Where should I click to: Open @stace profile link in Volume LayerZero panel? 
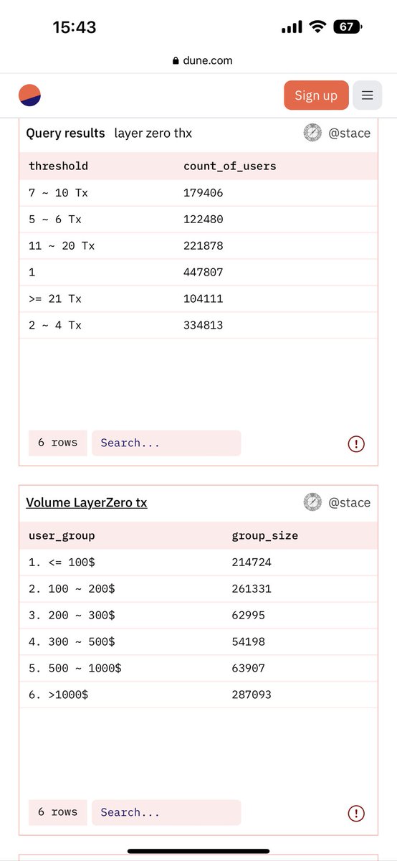tap(349, 502)
